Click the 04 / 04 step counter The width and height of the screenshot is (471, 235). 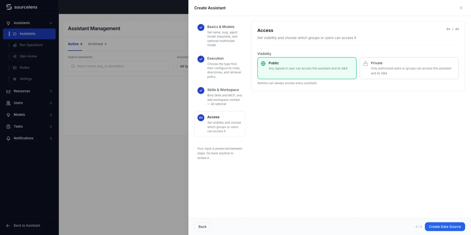(453, 29)
